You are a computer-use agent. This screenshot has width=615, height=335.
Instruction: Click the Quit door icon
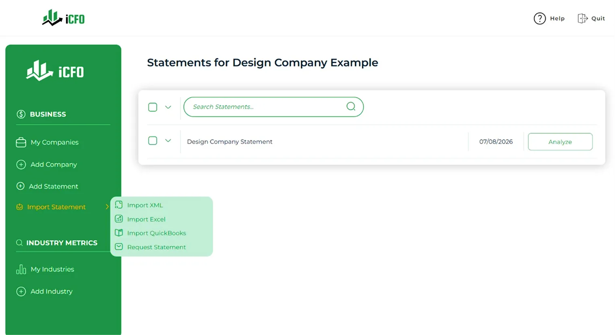pyautogui.click(x=582, y=18)
